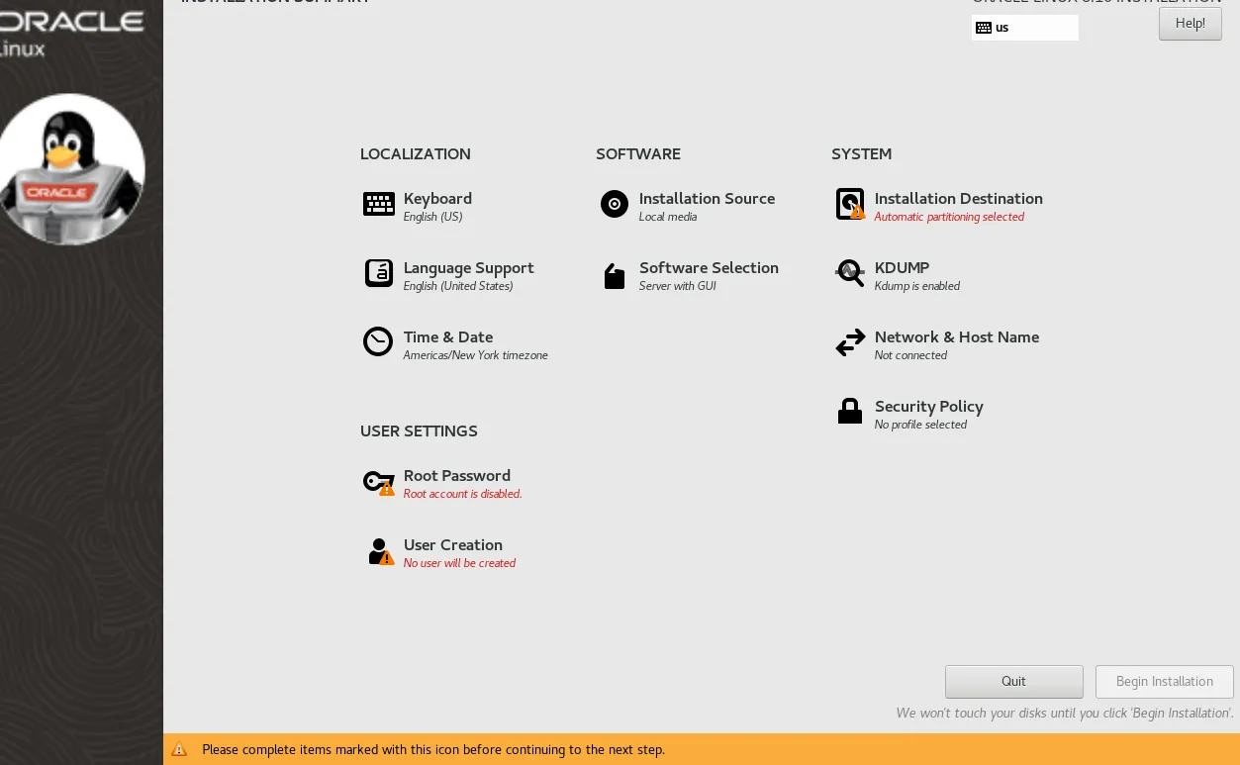The height and width of the screenshot is (765, 1240).
Task: Click the Installation Source disc icon
Action: pyautogui.click(x=615, y=205)
